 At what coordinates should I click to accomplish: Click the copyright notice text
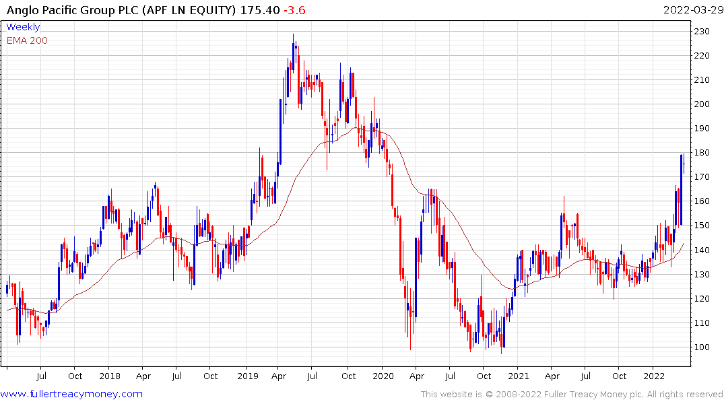coord(571,395)
